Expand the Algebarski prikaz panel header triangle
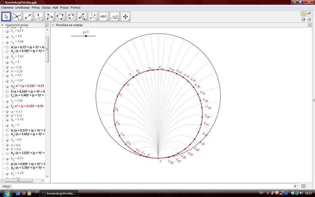Viewport: 315px width, 197px height. pyautogui.click(x=2, y=25)
